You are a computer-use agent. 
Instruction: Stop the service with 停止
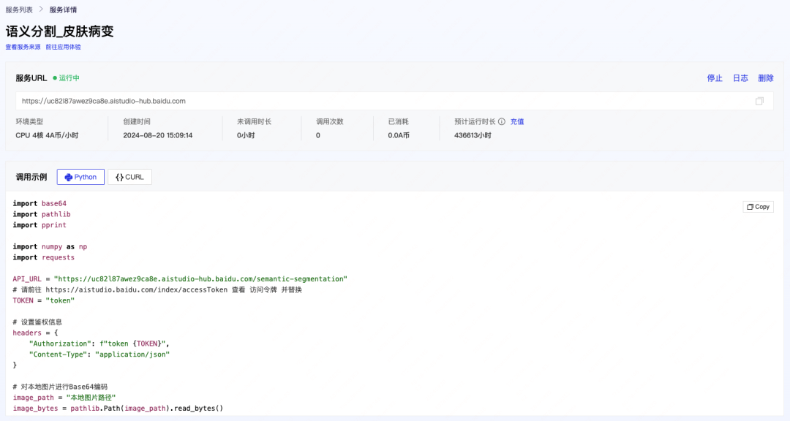click(715, 78)
